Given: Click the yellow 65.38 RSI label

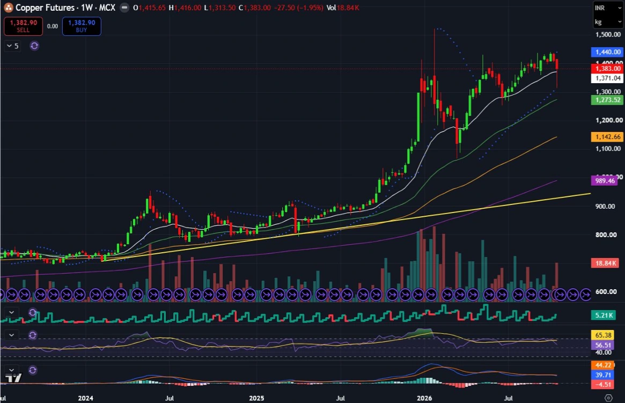Looking at the screenshot, I should click(602, 335).
